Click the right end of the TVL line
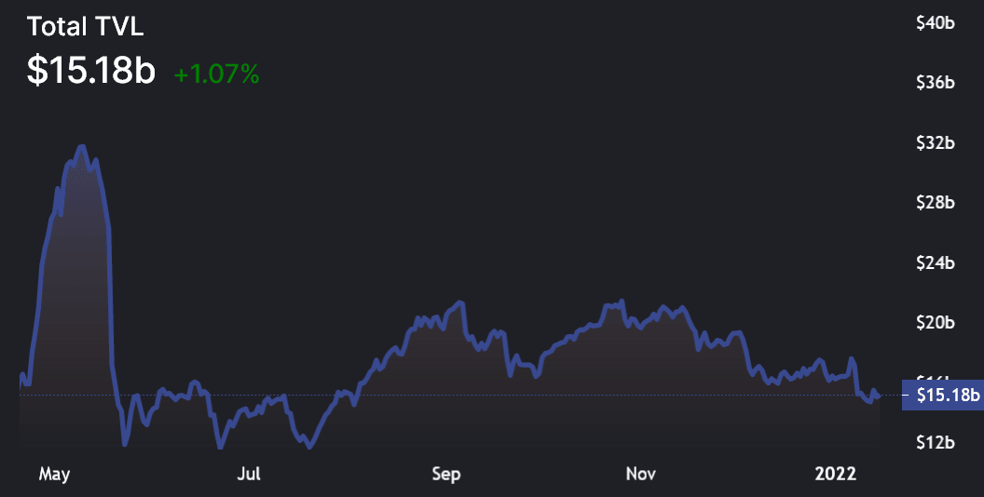984x497 pixels. [879, 396]
